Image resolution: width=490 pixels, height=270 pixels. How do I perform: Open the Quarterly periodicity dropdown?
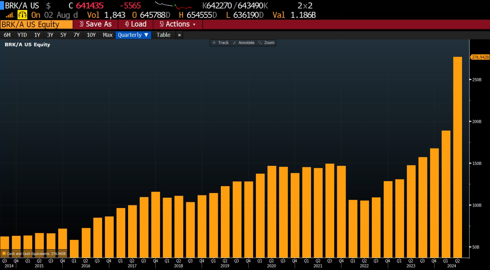point(133,35)
